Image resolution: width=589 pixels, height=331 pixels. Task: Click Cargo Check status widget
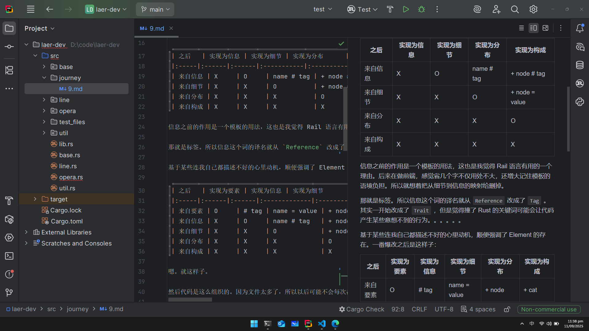pyautogui.click(x=362, y=309)
